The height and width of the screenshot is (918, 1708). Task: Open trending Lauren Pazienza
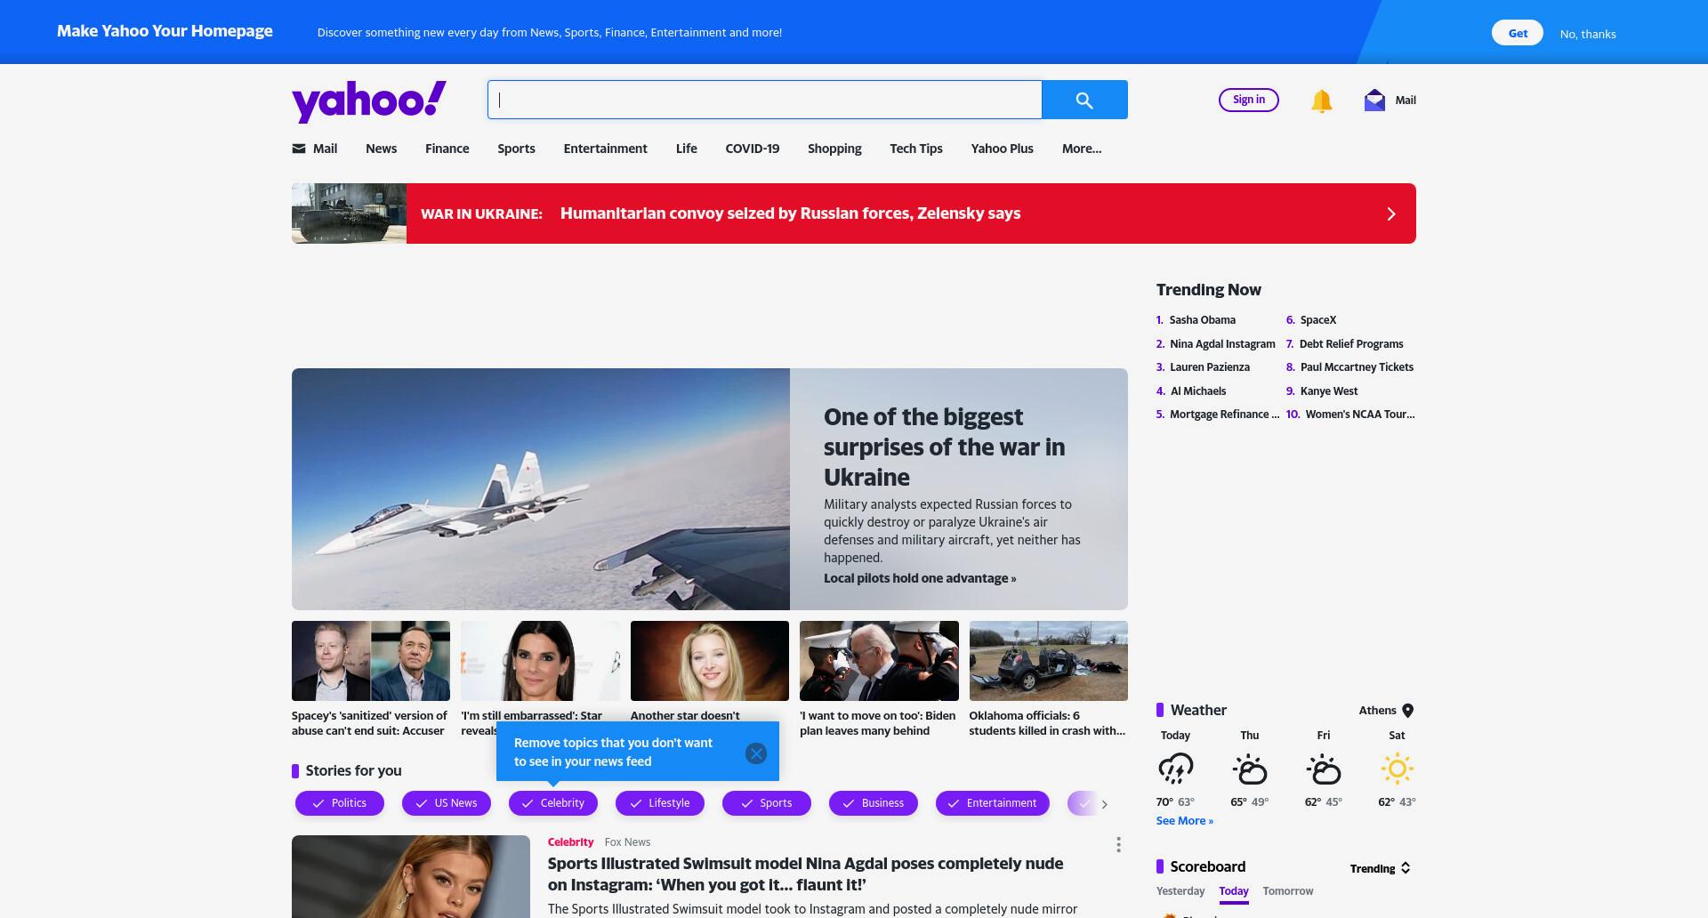tap(1210, 367)
